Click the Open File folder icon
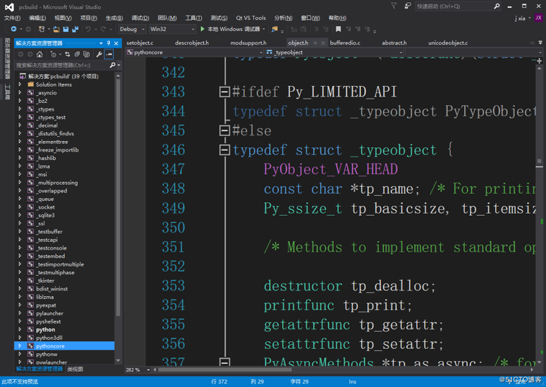 [x=56, y=29]
